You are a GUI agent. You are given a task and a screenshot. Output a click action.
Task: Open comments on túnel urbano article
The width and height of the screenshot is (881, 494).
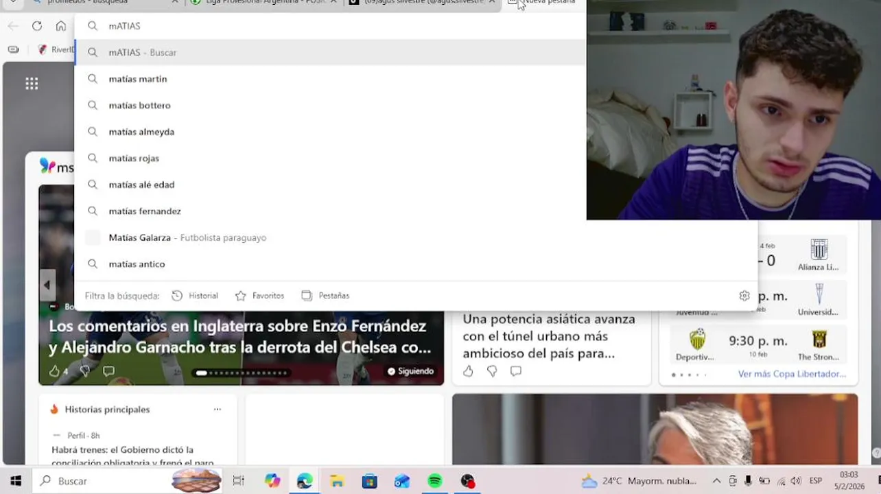tap(516, 371)
